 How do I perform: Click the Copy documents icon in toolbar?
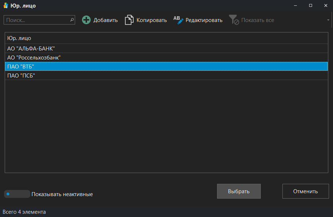[x=129, y=20]
